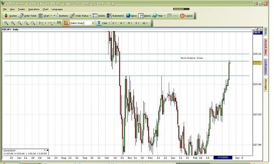Select the horizontal line L drawing tool
The image size is (274, 164).
[x=41, y=23]
